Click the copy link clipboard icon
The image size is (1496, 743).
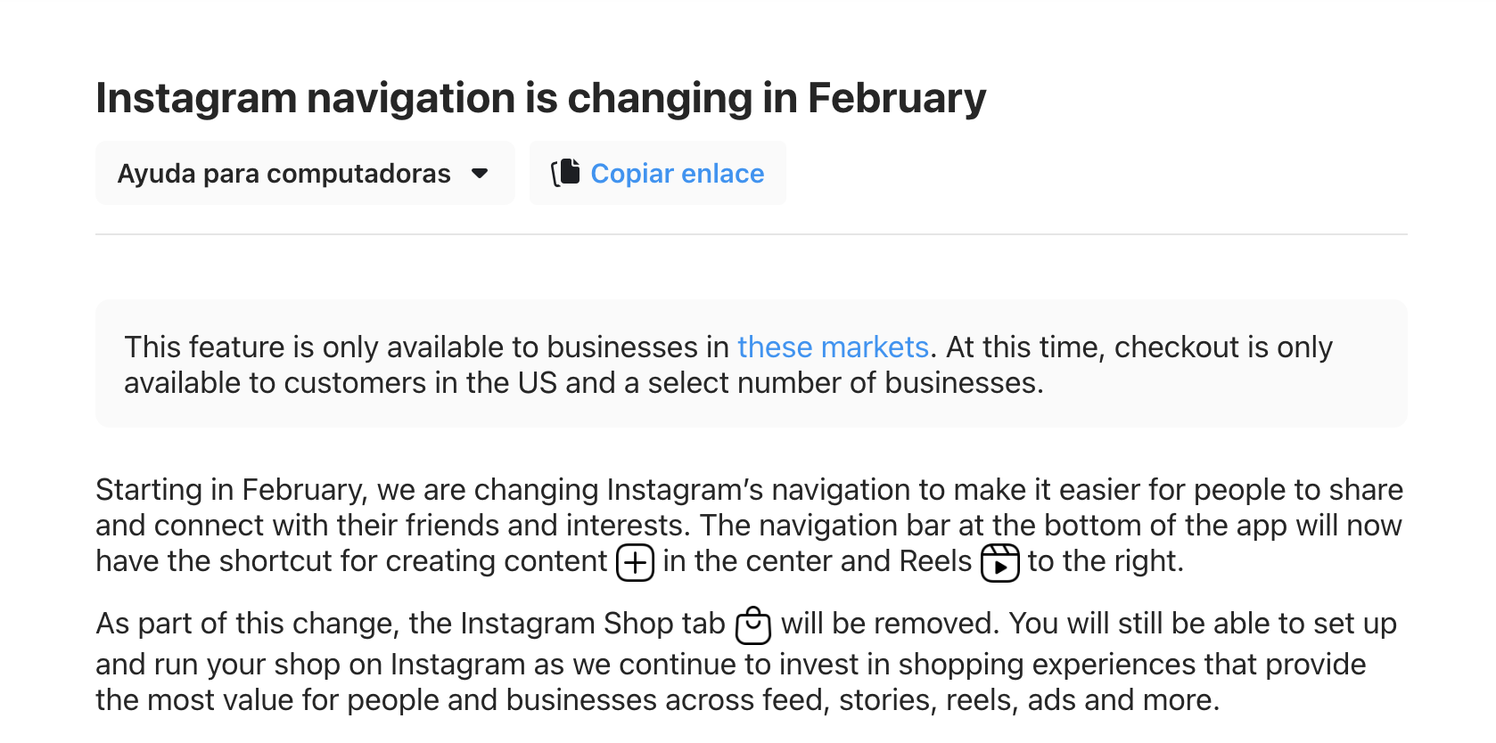click(565, 173)
